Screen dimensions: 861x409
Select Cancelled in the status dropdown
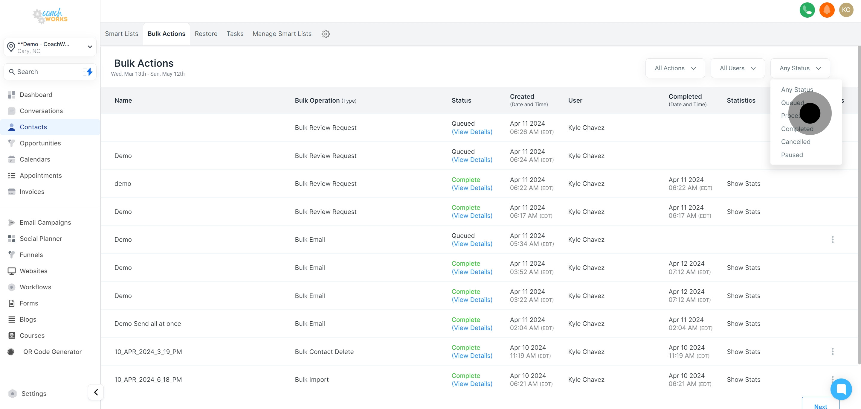point(796,142)
